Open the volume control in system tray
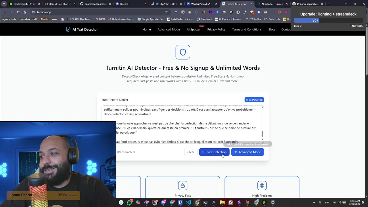 pos(339,202)
